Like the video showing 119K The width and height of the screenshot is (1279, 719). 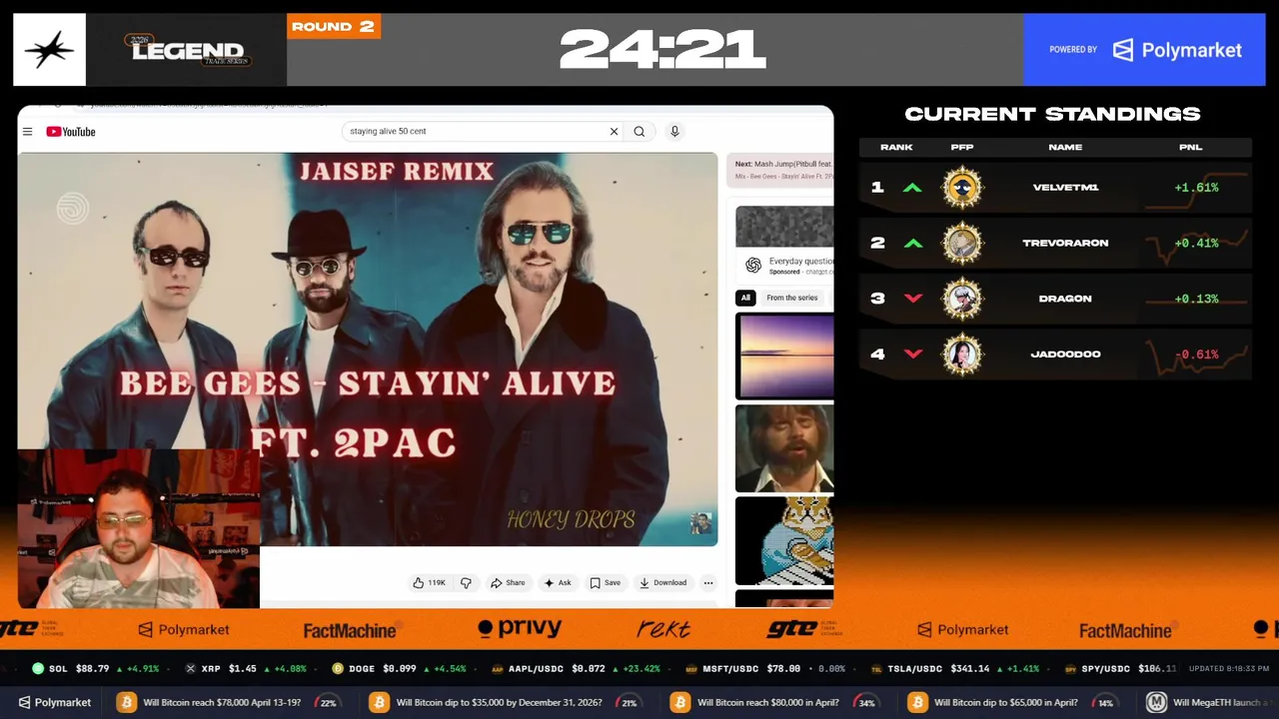pyautogui.click(x=430, y=583)
